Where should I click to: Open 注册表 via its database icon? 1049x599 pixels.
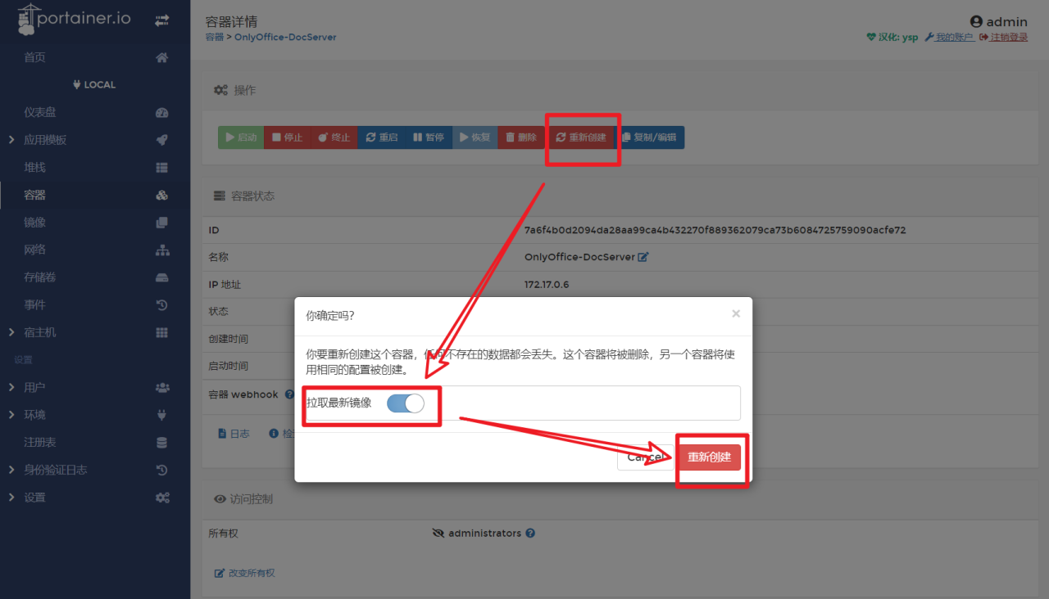coord(162,442)
